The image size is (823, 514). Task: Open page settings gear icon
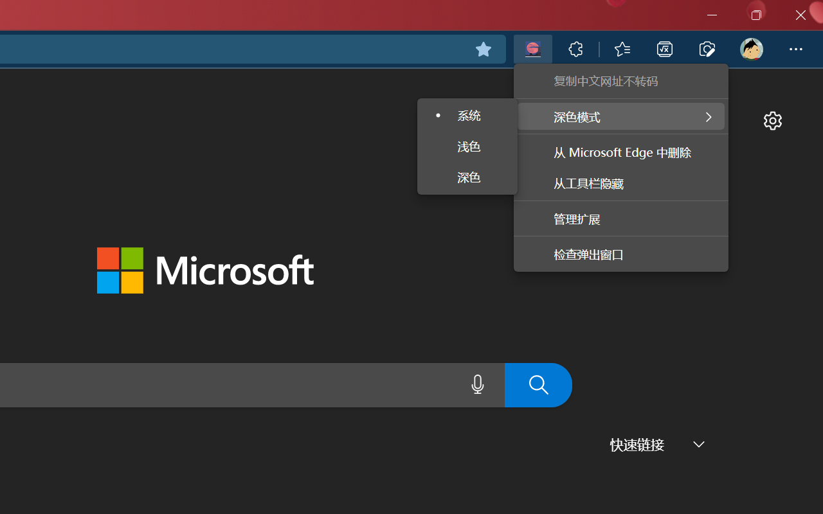[x=772, y=120]
